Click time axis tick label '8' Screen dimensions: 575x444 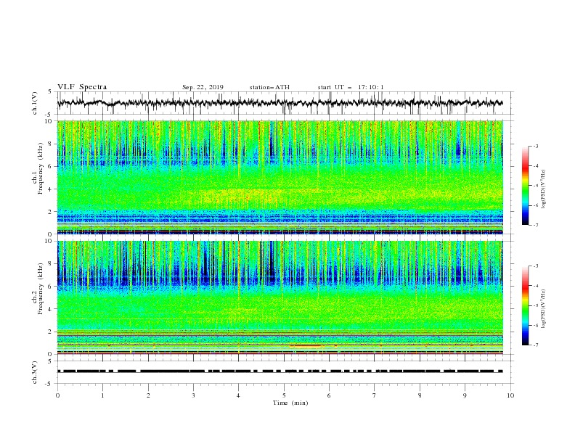(420, 395)
